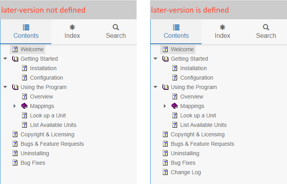
Task: Open the Change Log topic
Action: [x=186, y=172]
